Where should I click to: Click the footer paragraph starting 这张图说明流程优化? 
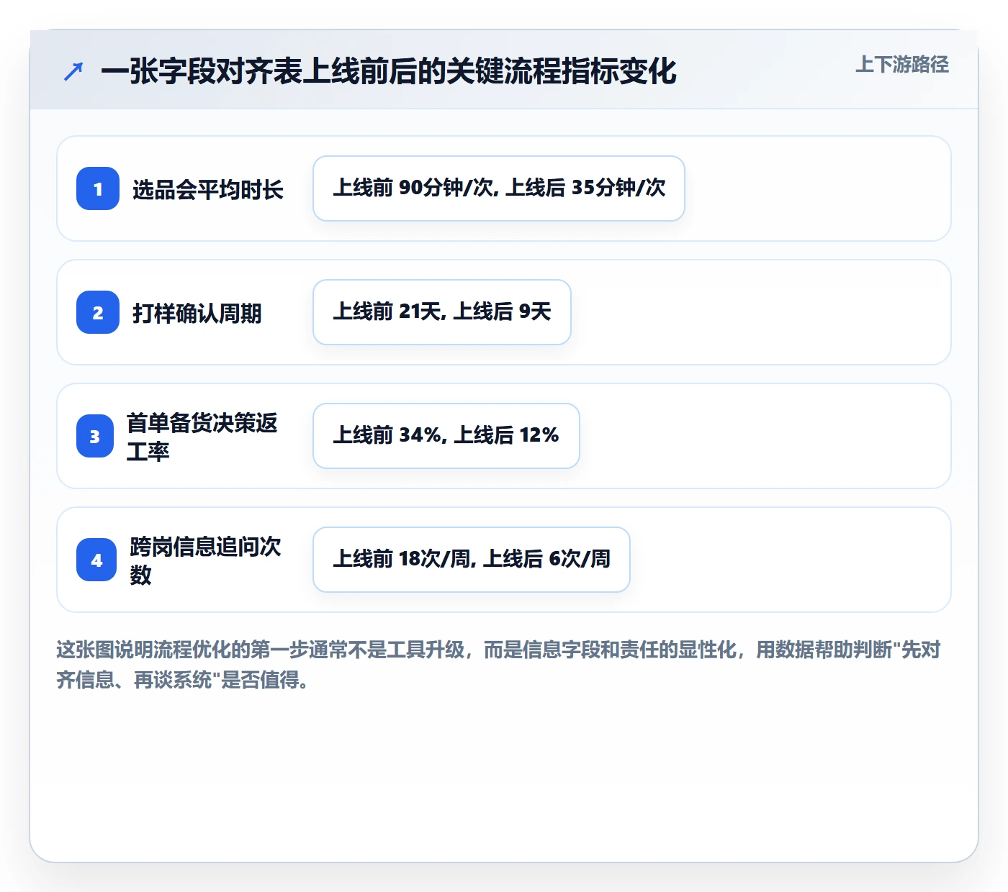coord(499,665)
